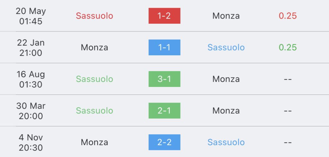This screenshot has height=157, width=329.
Task: Open the blue 1-1 score badge
Action: [164, 47]
